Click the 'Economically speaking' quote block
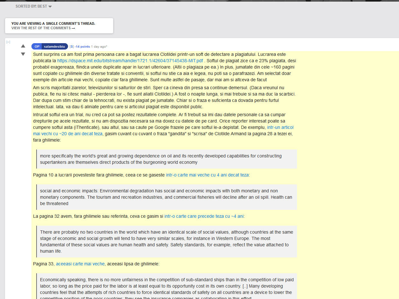399x299 pixels. [x=166, y=286]
